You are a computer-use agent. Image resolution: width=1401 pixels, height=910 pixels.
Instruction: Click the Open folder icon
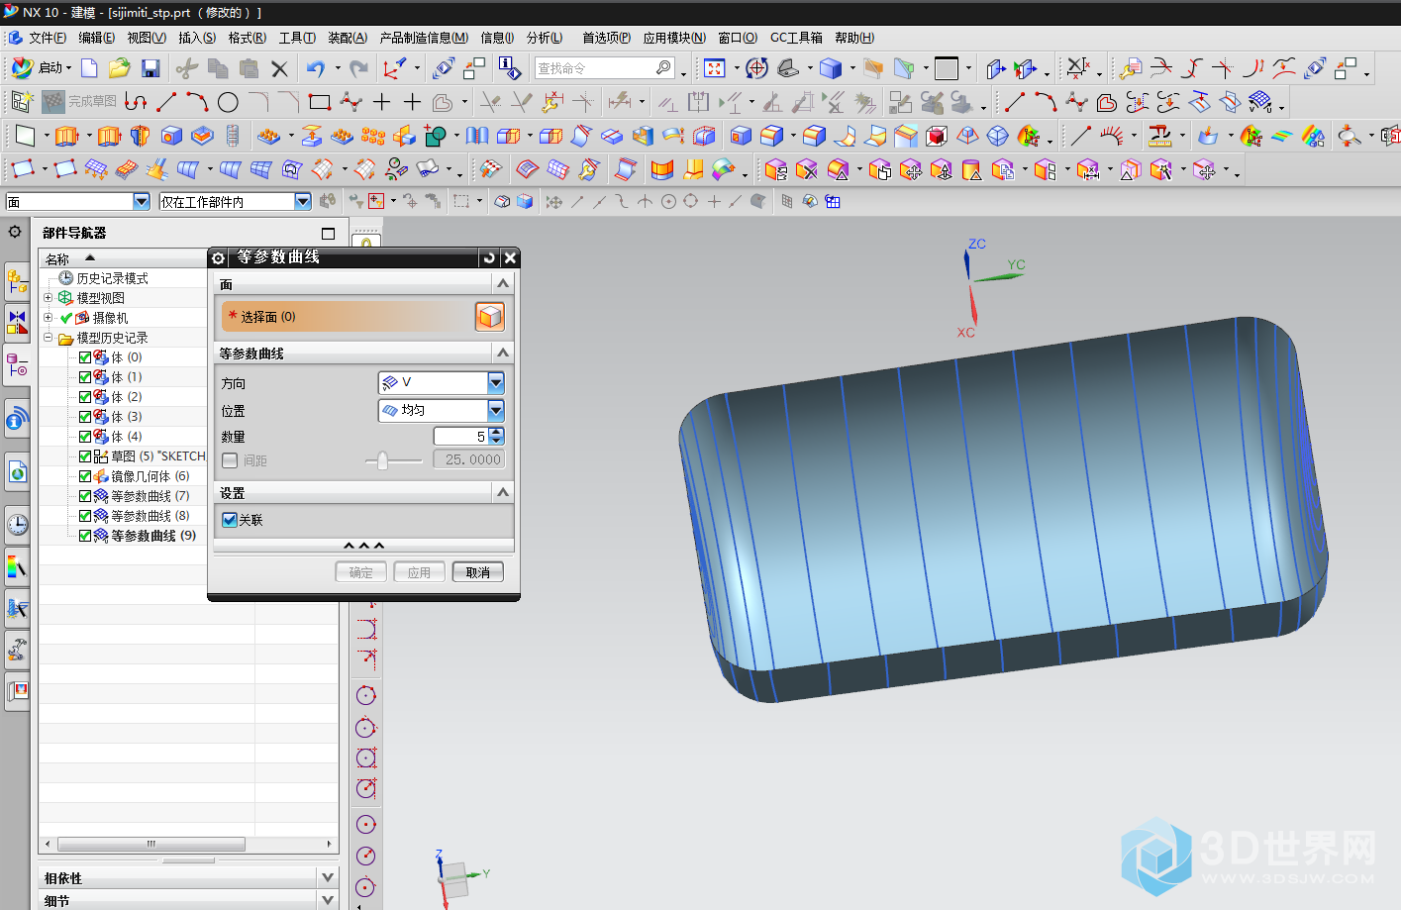point(119,67)
